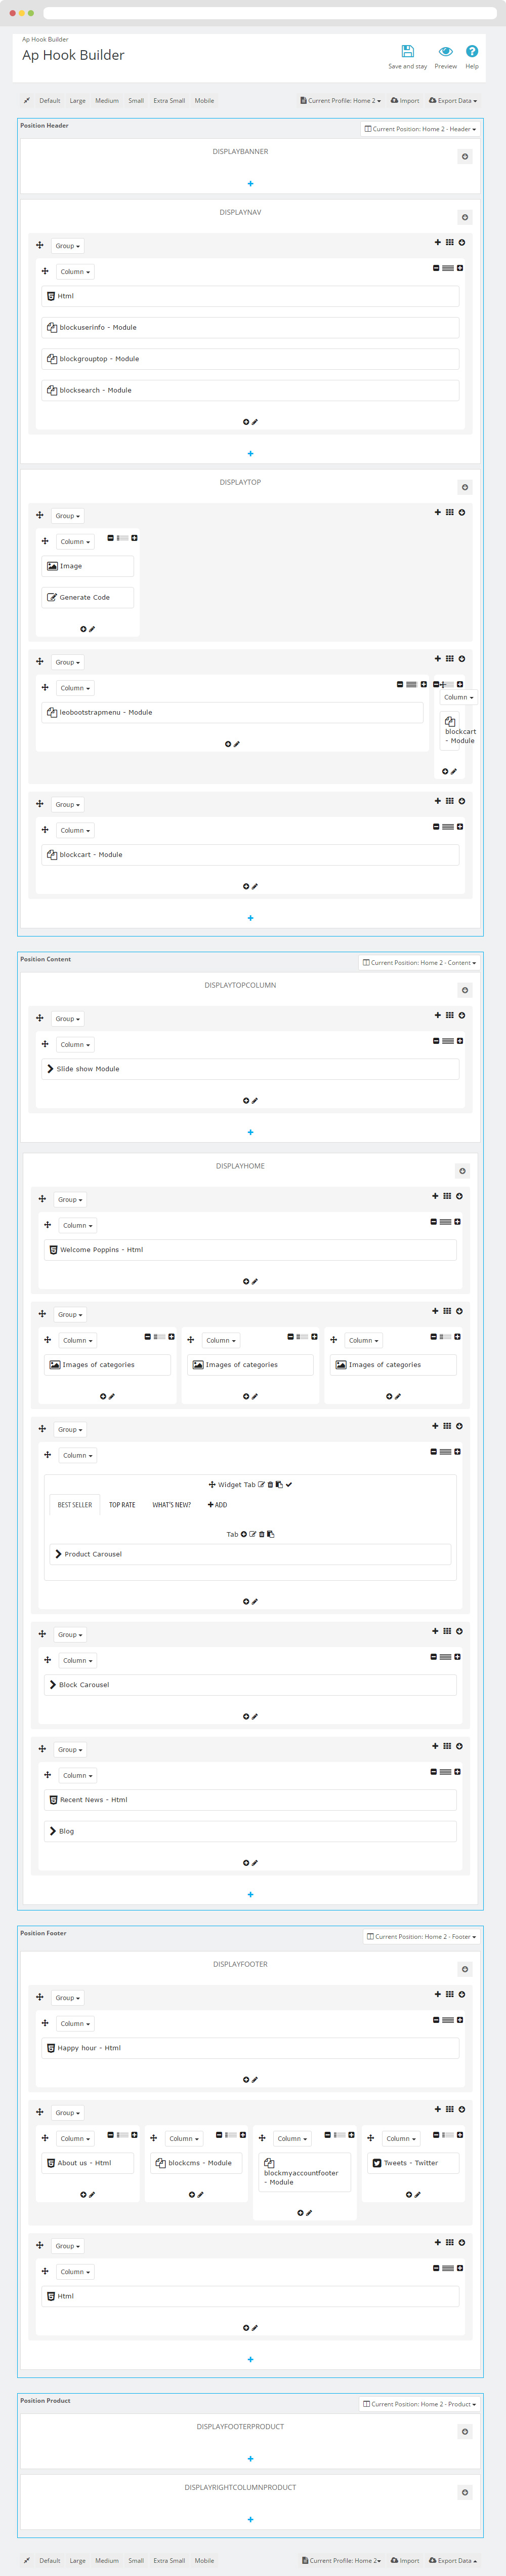Open the DISPLAYHOME hook settings gear
Image resolution: width=506 pixels, height=2576 pixels.
coord(462,1171)
